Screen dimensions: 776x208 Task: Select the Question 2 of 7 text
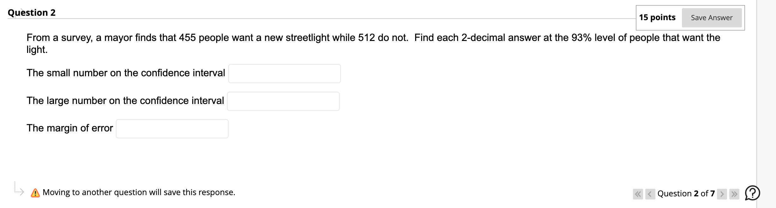685,194
